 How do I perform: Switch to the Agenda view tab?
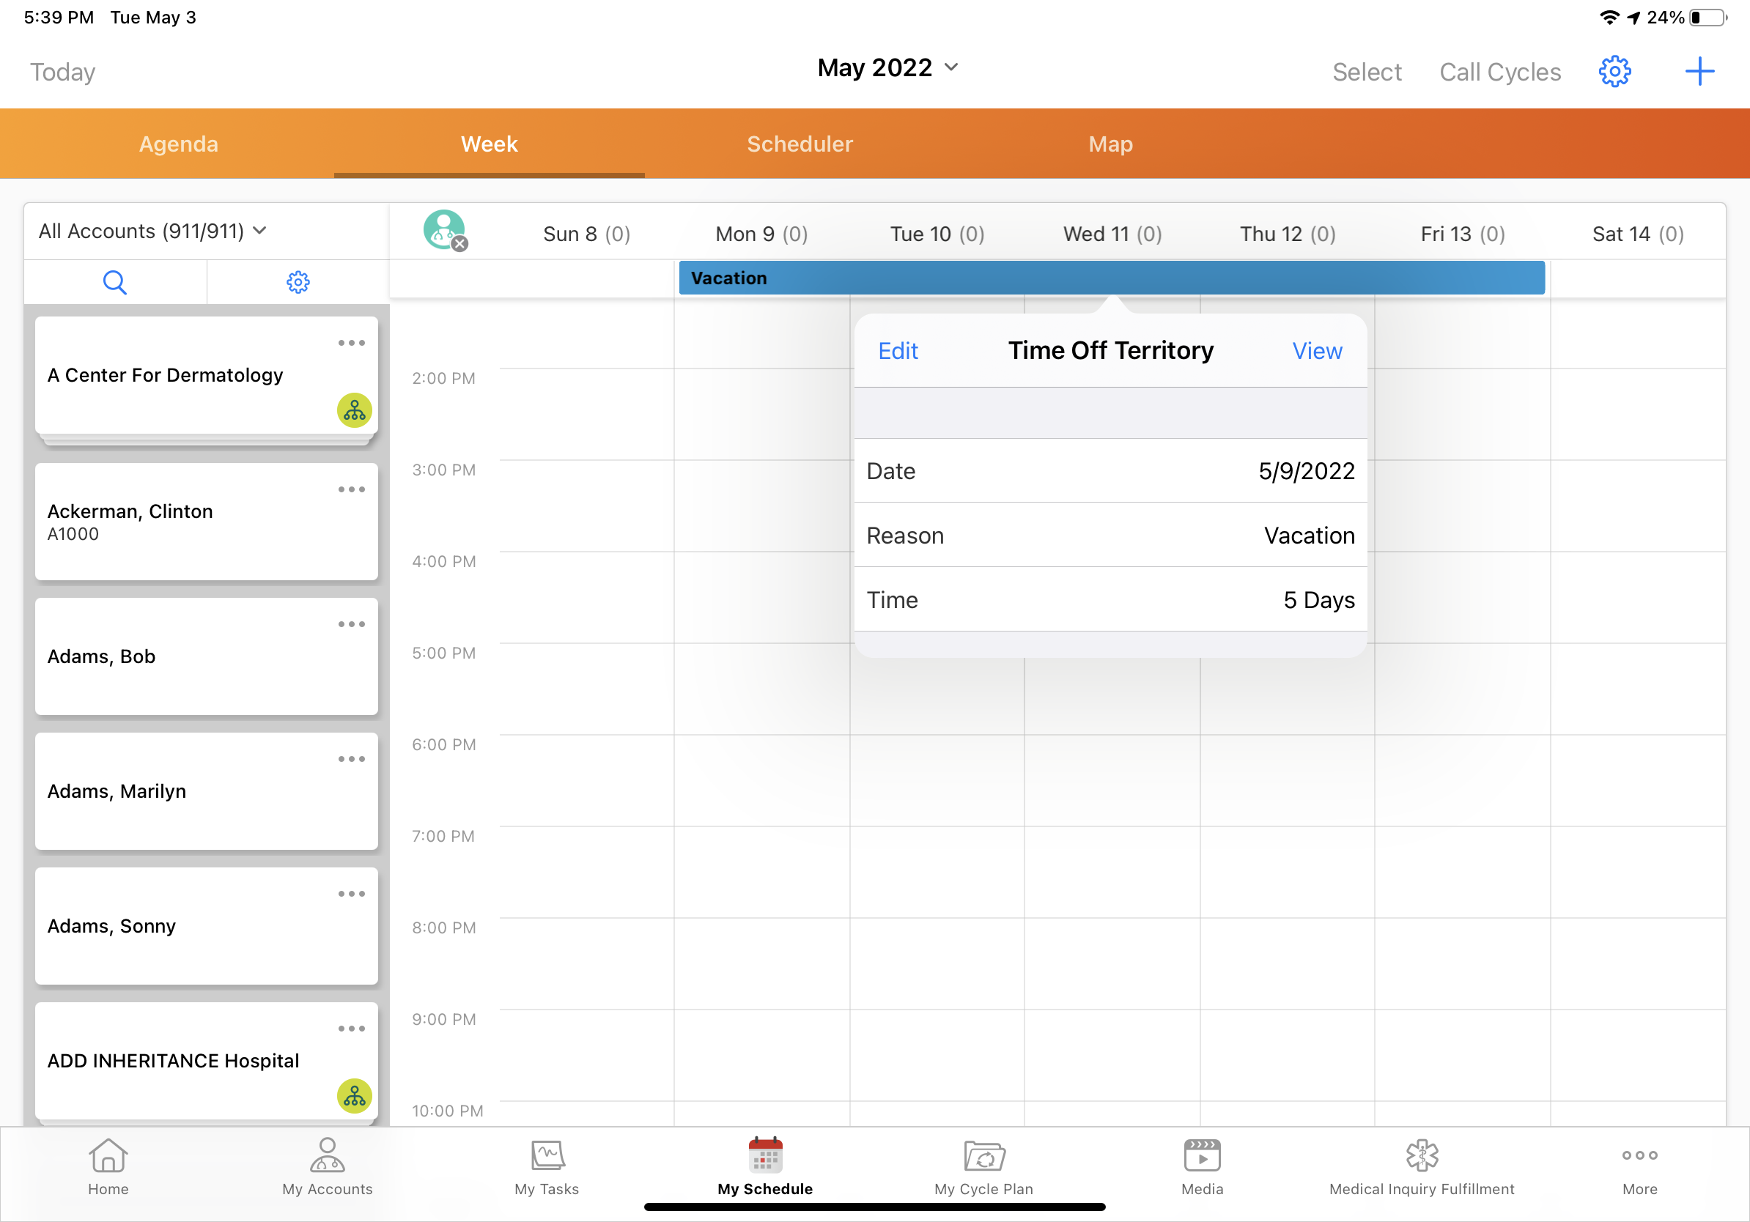coord(178,144)
